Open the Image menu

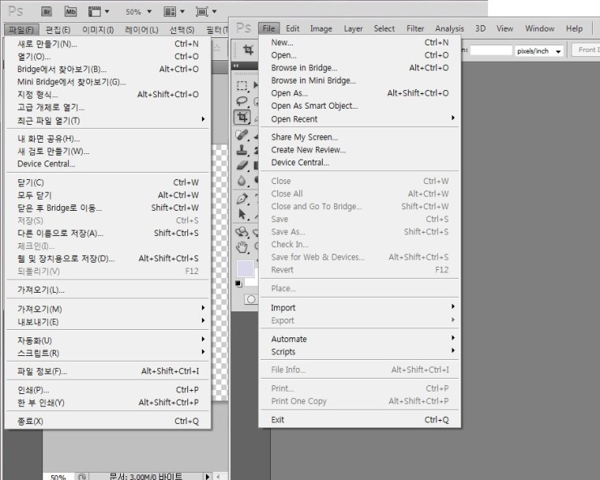tap(321, 28)
